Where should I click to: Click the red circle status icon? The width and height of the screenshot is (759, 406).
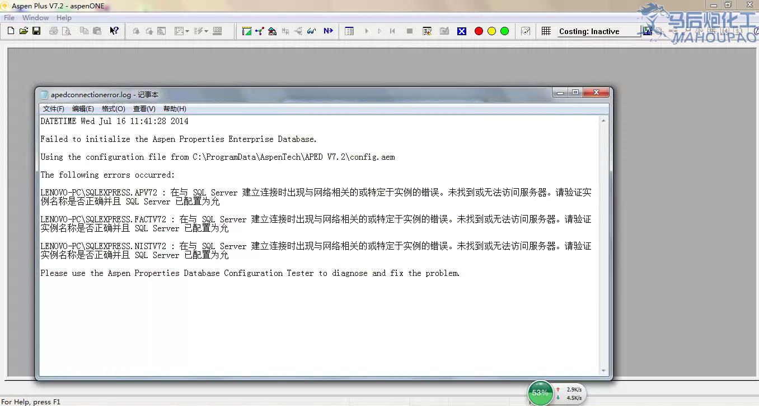479,31
